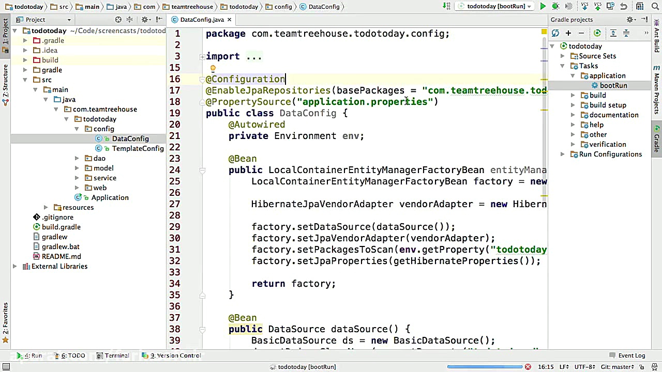Image resolution: width=662 pixels, height=372 pixels.
Task: Collapse the application tasks group
Action: click(573, 76)
